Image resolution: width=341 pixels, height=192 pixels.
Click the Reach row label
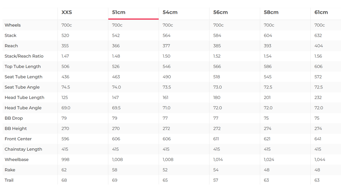(x=11, y=46)
